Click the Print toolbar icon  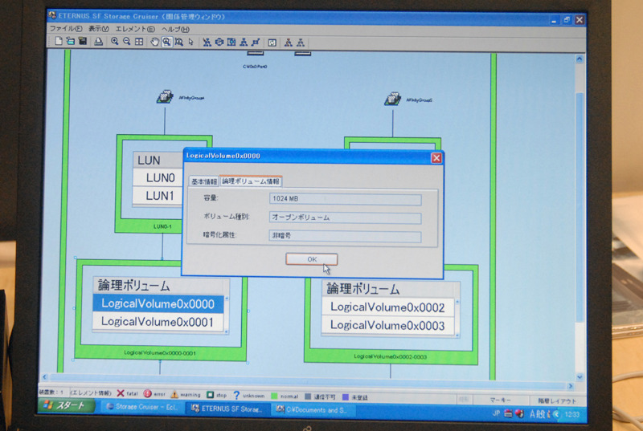click(x=98, y=42)
